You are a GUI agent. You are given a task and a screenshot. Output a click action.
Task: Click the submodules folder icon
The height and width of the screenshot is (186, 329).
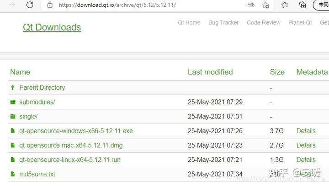pyautogui.click(x=13, y=102)
